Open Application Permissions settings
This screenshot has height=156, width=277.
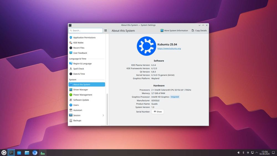pos(87,37)
